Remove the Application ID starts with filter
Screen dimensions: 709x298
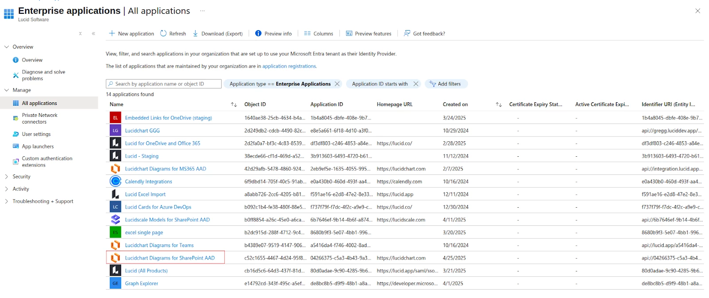[x=416, y=84]
